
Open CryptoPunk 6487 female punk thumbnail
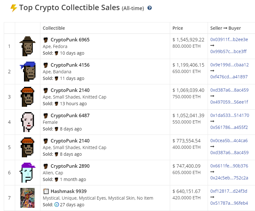click(27, 122)
